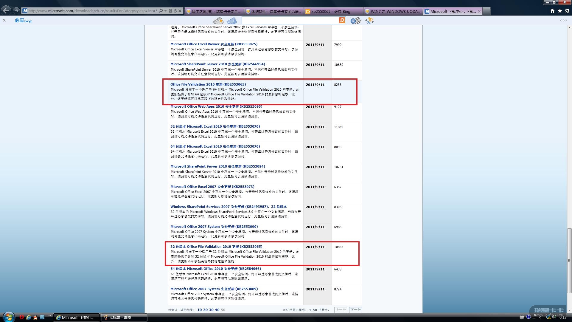Open the Home page icon
This screenshot has width=572, height=322.
(x=553, y=11)
